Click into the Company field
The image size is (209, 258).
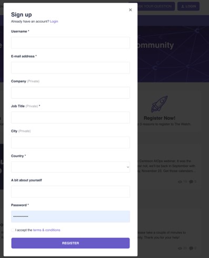click(71, 93)
